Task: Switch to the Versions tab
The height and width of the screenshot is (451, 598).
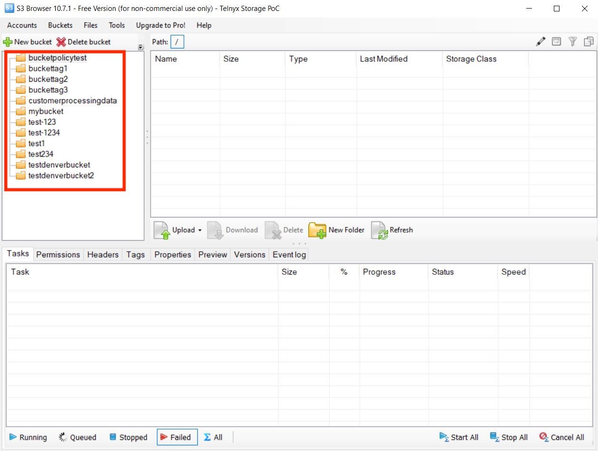Action: click(x=250, y=255)
